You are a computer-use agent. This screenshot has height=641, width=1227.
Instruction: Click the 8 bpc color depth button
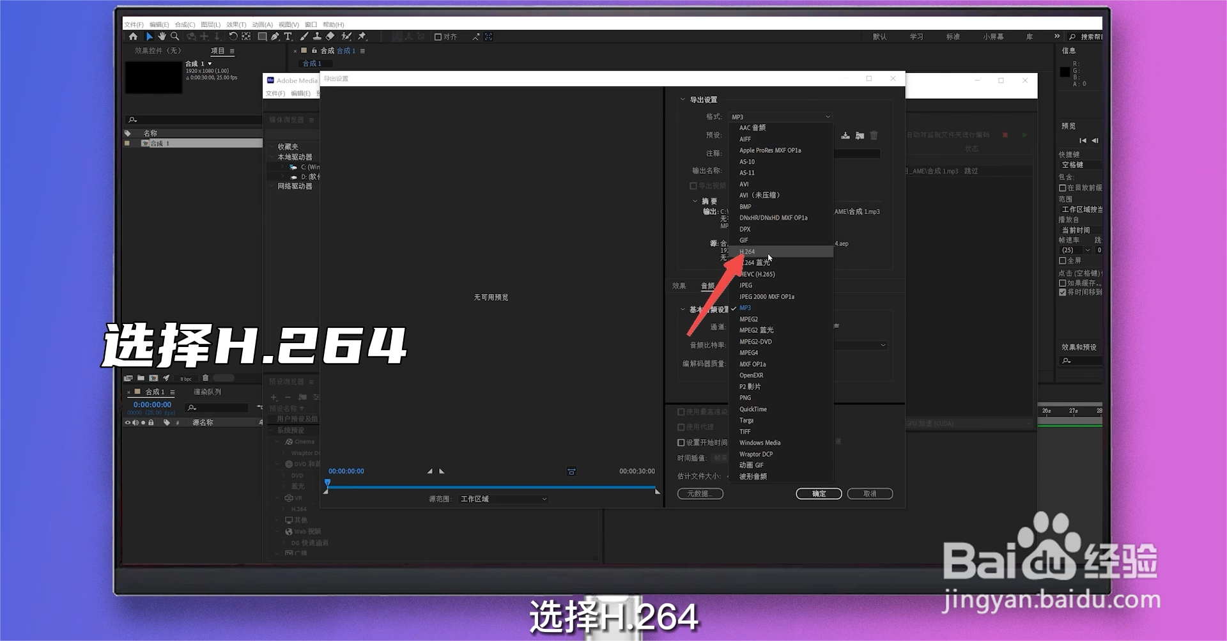(186, 378)
